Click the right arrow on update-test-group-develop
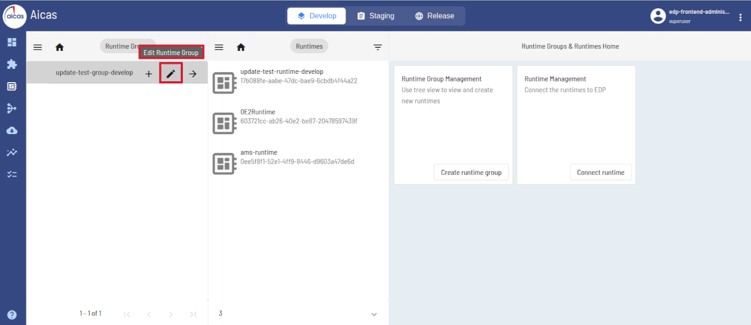Screen dimensions: 751x325 [193, 74]
